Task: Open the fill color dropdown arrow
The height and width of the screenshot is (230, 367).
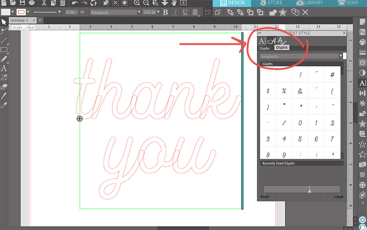Action: pyautogui.click(x=12, y=12)
